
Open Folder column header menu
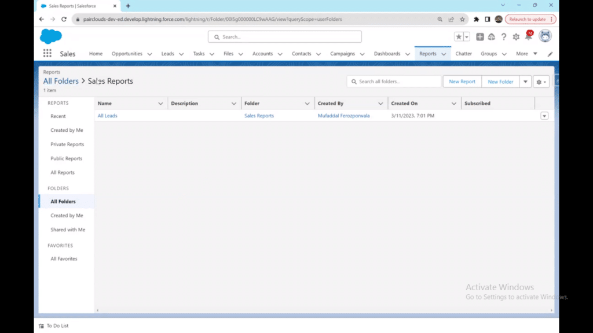point(307,103)
